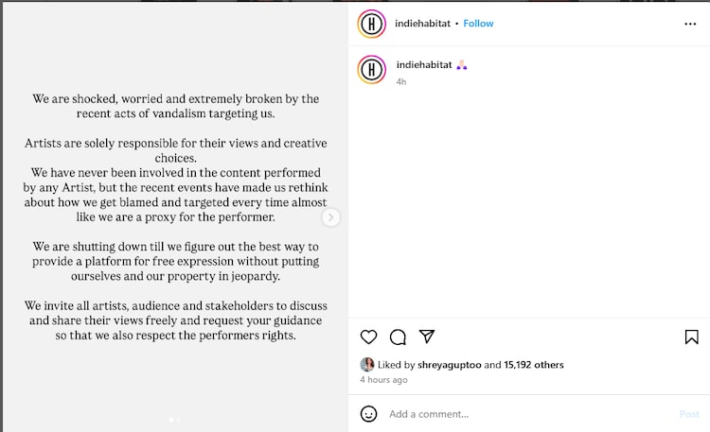
Task: Click the indiehabitat avatar beside the caption
Action: pos(372,70)
